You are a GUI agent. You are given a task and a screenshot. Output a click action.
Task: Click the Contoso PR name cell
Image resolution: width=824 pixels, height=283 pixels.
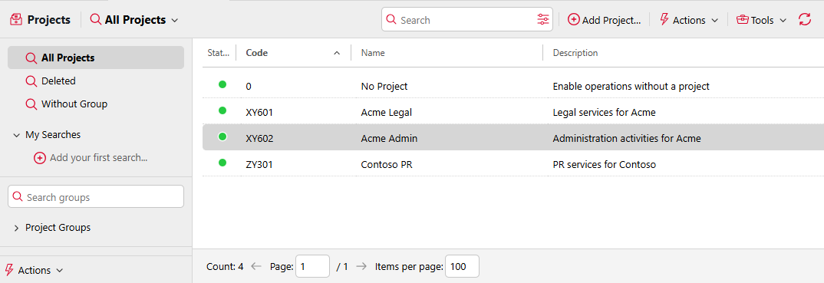386,165
